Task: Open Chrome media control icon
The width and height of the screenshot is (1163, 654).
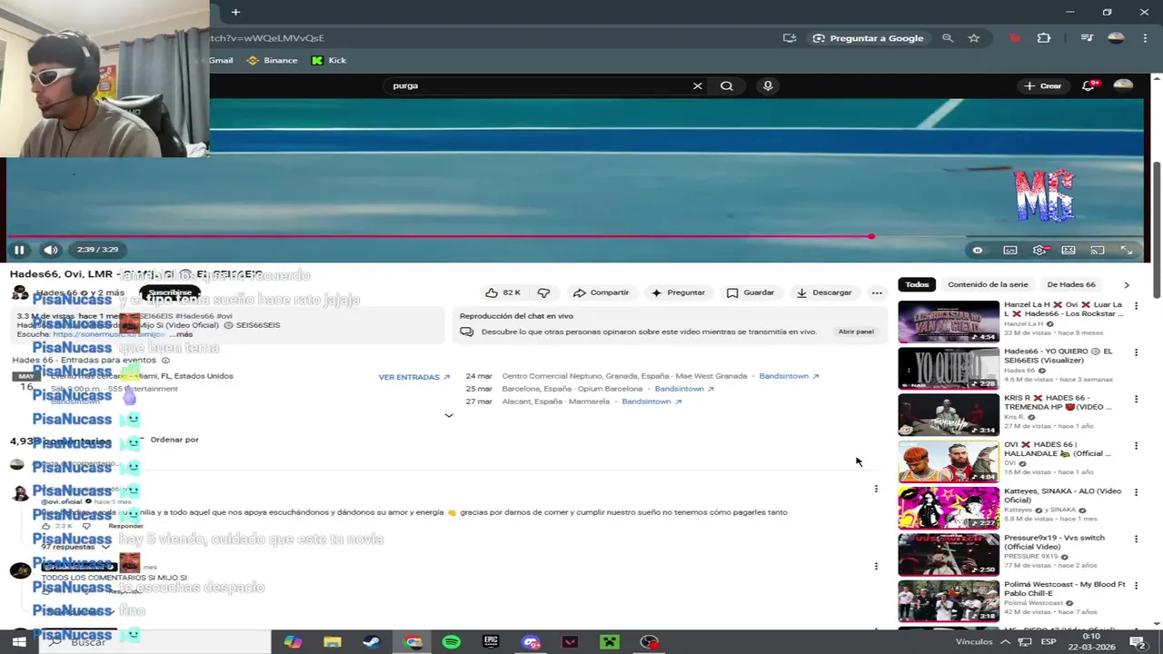Action: [1087, 38]
